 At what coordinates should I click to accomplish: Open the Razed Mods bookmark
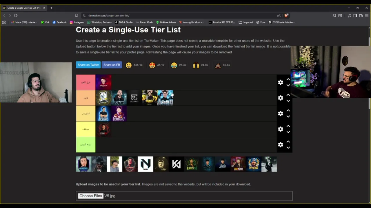(x=144, y=22)
